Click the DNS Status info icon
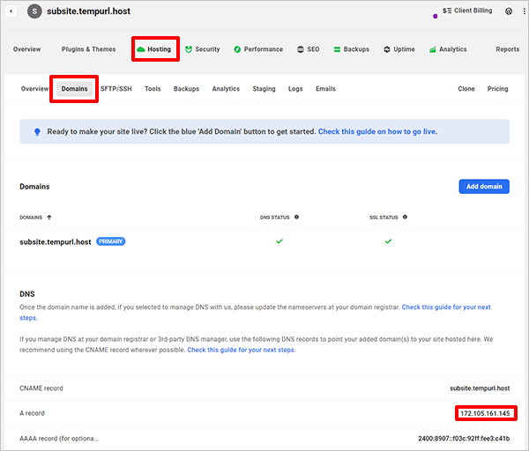 pos(296,217)
